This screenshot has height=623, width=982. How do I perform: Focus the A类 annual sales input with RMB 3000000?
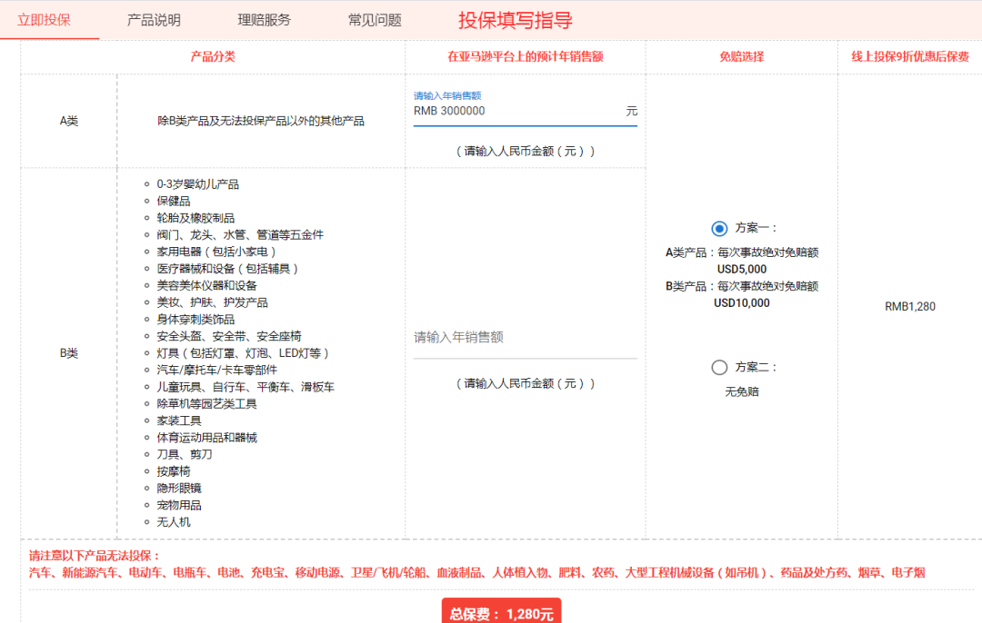click(x=525, y=112)
